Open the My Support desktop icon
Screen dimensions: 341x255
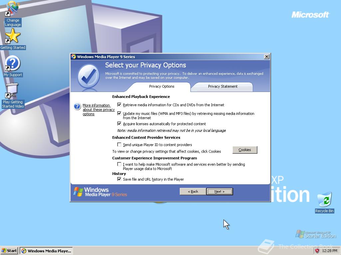pyautogui.click(x=13, y=66)
